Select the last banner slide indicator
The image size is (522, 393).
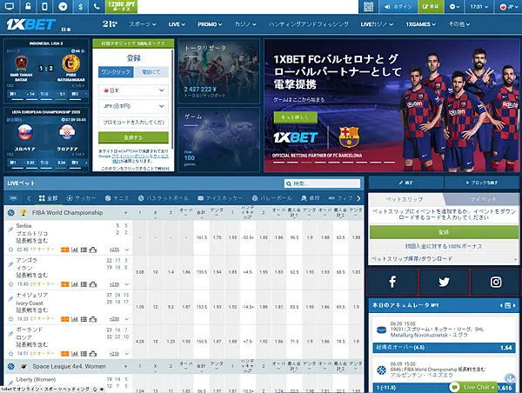coord(390,163)
